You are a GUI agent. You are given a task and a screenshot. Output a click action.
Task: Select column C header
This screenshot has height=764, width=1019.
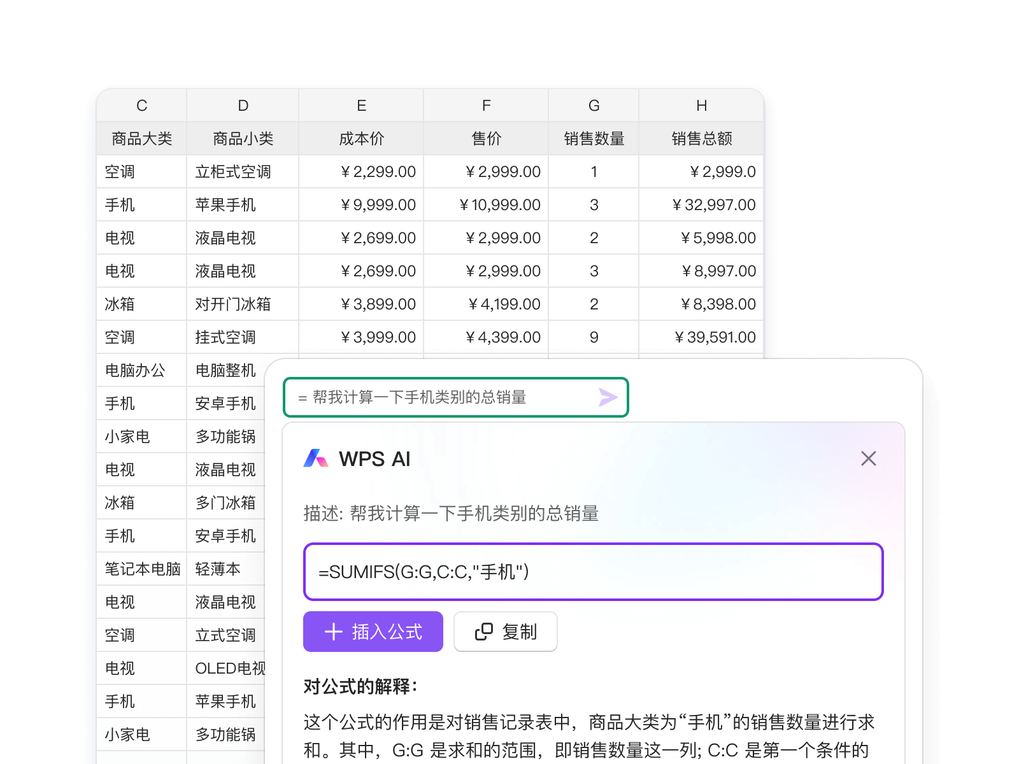(x=141, y=105)
